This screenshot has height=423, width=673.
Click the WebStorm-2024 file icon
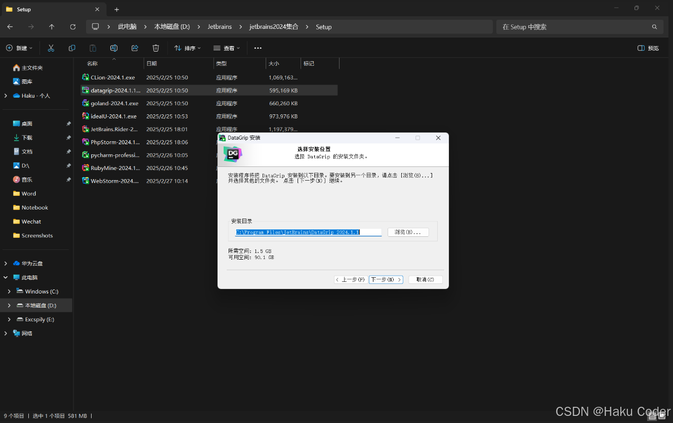click(x=86, y=181)
